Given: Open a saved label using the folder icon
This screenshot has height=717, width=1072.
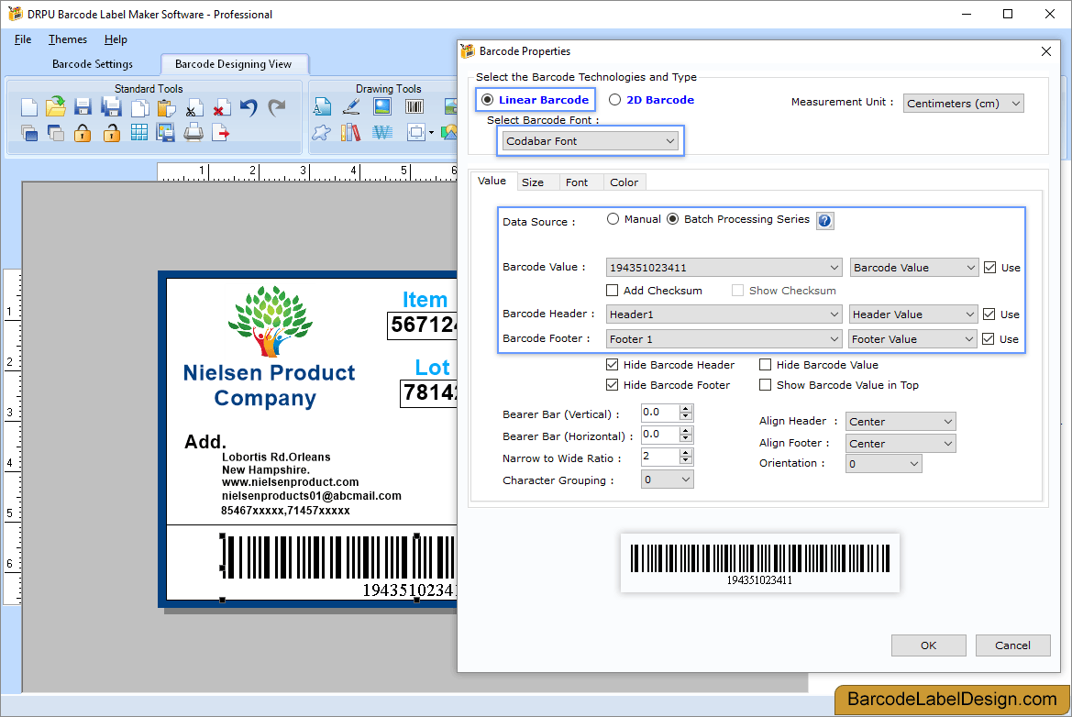Looking at the screenshot, I should point(55,106).
